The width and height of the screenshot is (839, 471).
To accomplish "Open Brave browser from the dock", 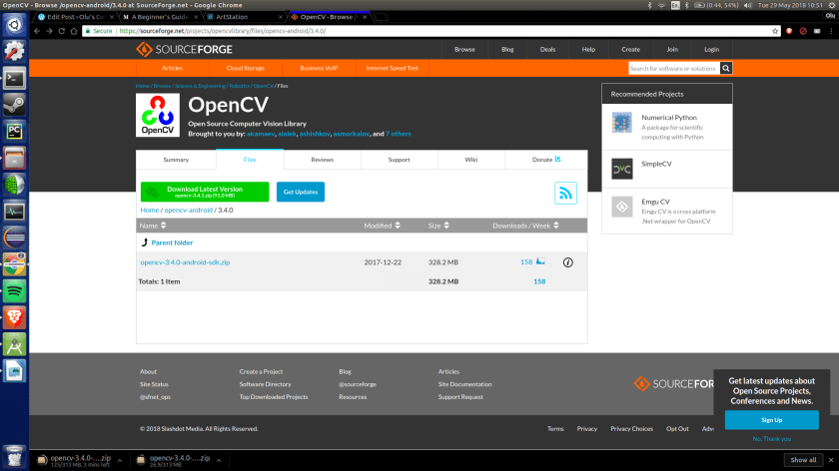I will pyautogui.click(x=14, y=318).
